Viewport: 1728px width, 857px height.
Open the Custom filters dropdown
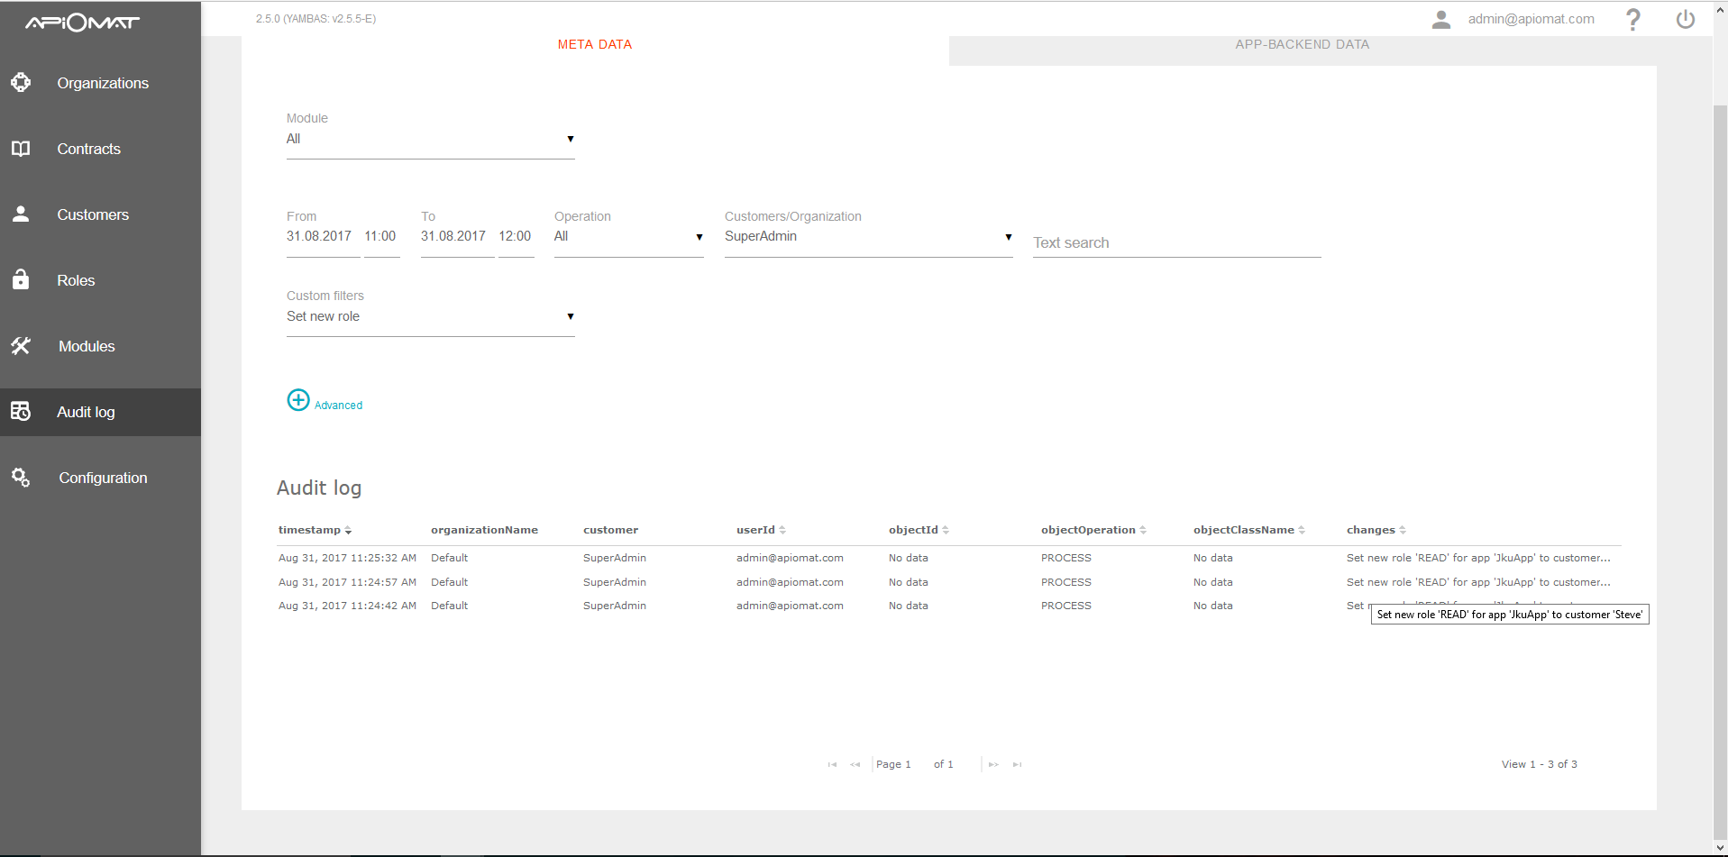coord(430,317)
